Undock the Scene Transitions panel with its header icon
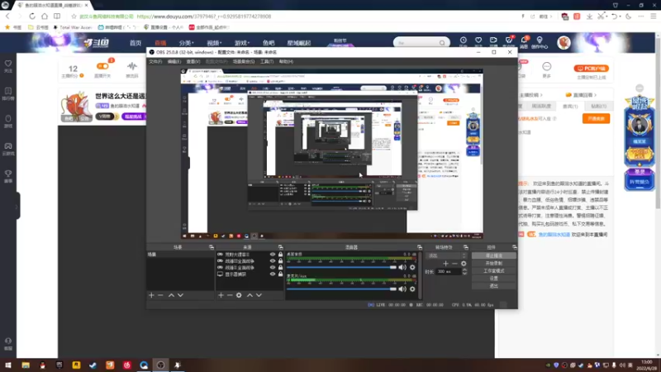This screenshot has height=372, width=661. point(466,247)
